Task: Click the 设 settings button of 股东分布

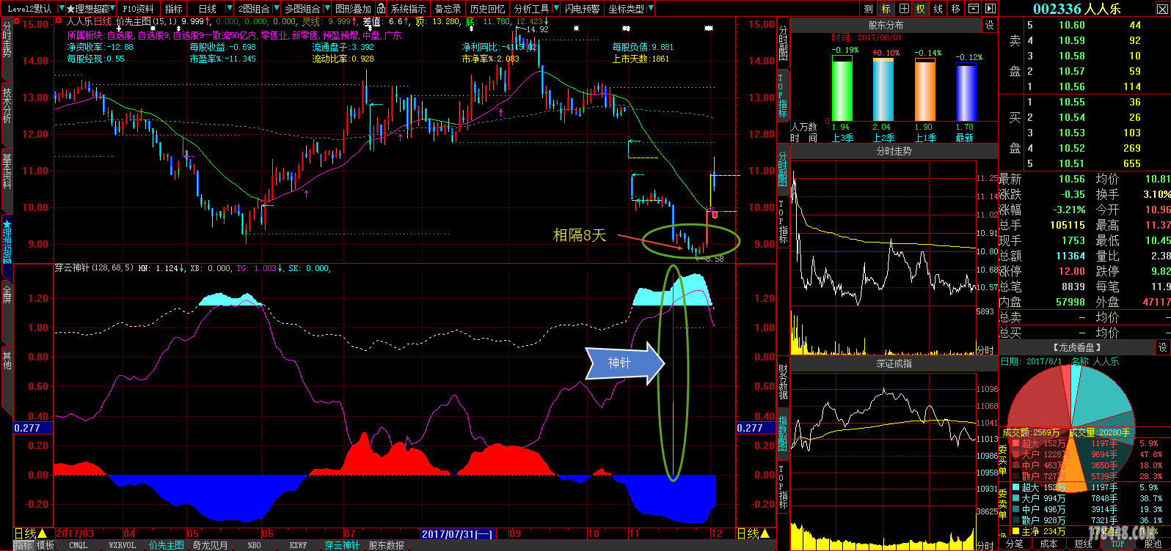Action: tap(989, 26)
